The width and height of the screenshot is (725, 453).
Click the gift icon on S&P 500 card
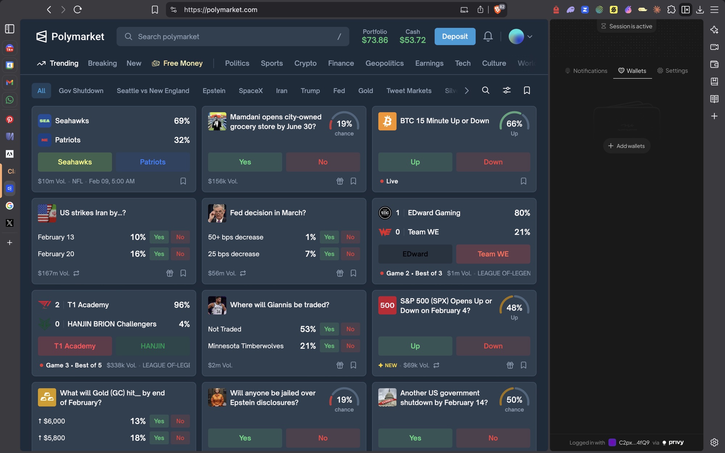tap(510, 365)
